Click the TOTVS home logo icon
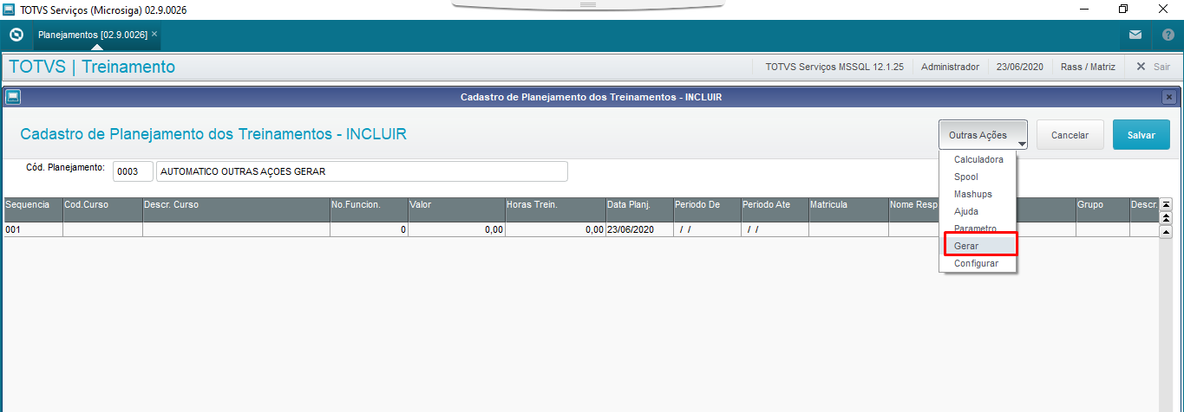1184x412 pixels. [16, 35]
